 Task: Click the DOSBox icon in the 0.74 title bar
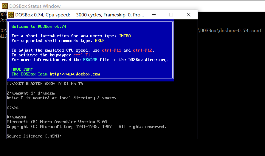(x=11, y=15)
